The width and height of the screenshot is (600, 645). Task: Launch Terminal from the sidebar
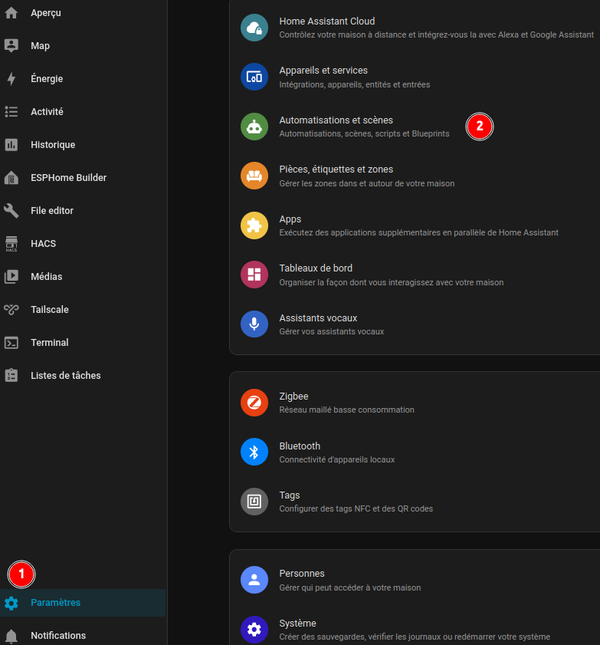[x=83, y=343]
